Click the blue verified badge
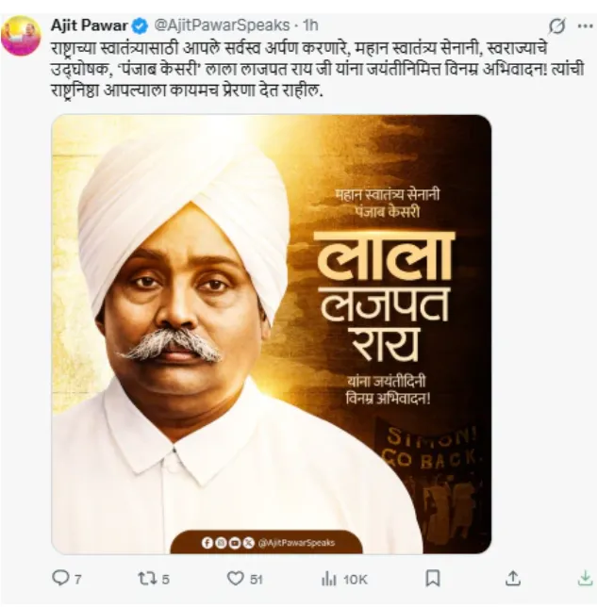Screen dimensions: 597x607 [x=140, y=26]
